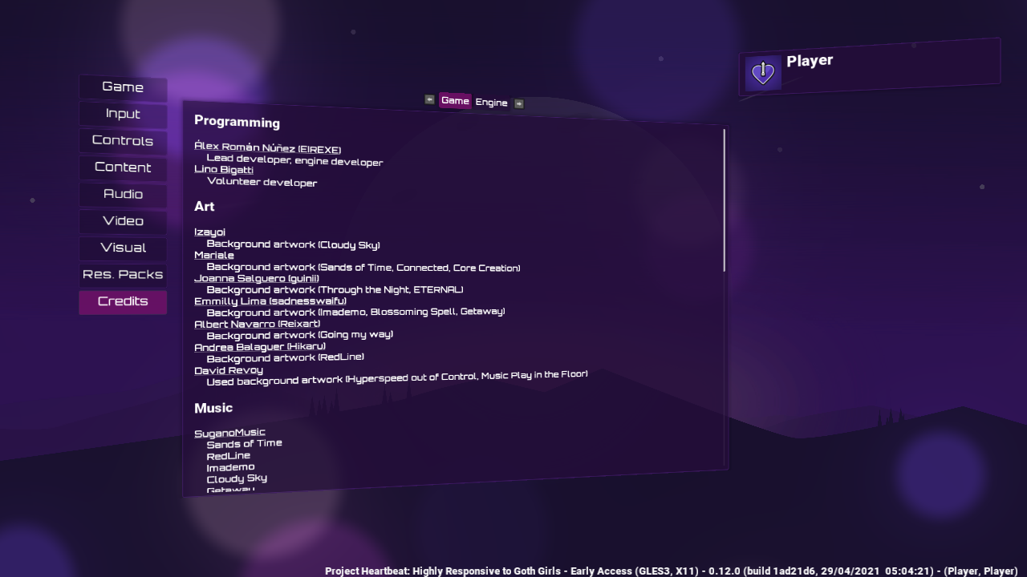Switch to the Visual settings section
The image size is (1027, 577).
click(123, 248)
